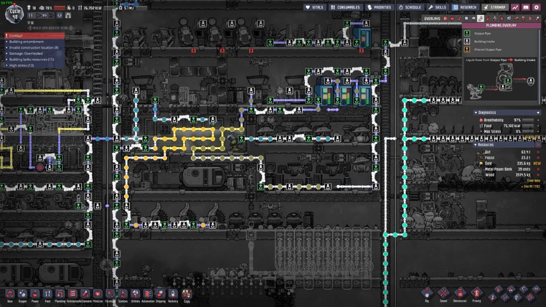Switch to the Materials overlay icon
This screenshot has height=307, width=546.
466,18
